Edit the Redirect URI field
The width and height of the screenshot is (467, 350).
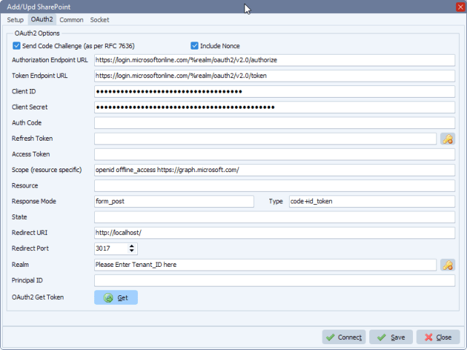tap(274, 233)
